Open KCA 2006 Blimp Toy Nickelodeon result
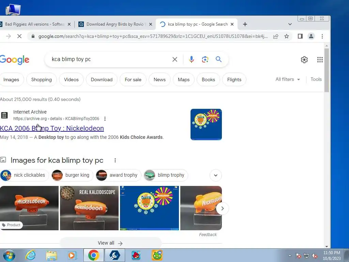Image resolution: width=349 pixels, height=262 pixels. click(52, 128)
